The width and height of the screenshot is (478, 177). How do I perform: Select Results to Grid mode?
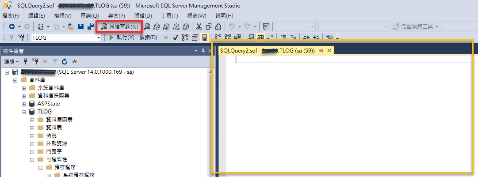click(x=260, y=37)
